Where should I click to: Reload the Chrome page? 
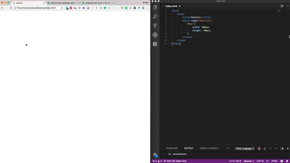point(10,8)
